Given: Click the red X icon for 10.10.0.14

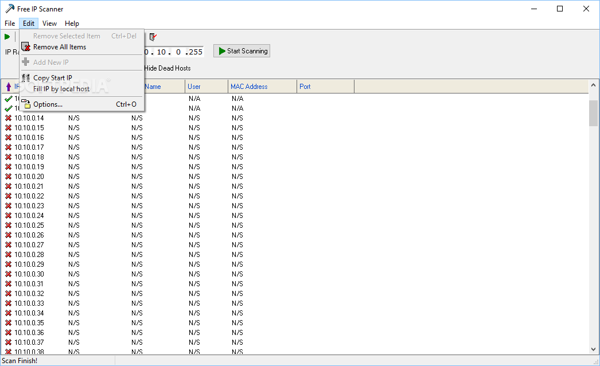Looking at the screenshot, I should click(x=8, y=118).
